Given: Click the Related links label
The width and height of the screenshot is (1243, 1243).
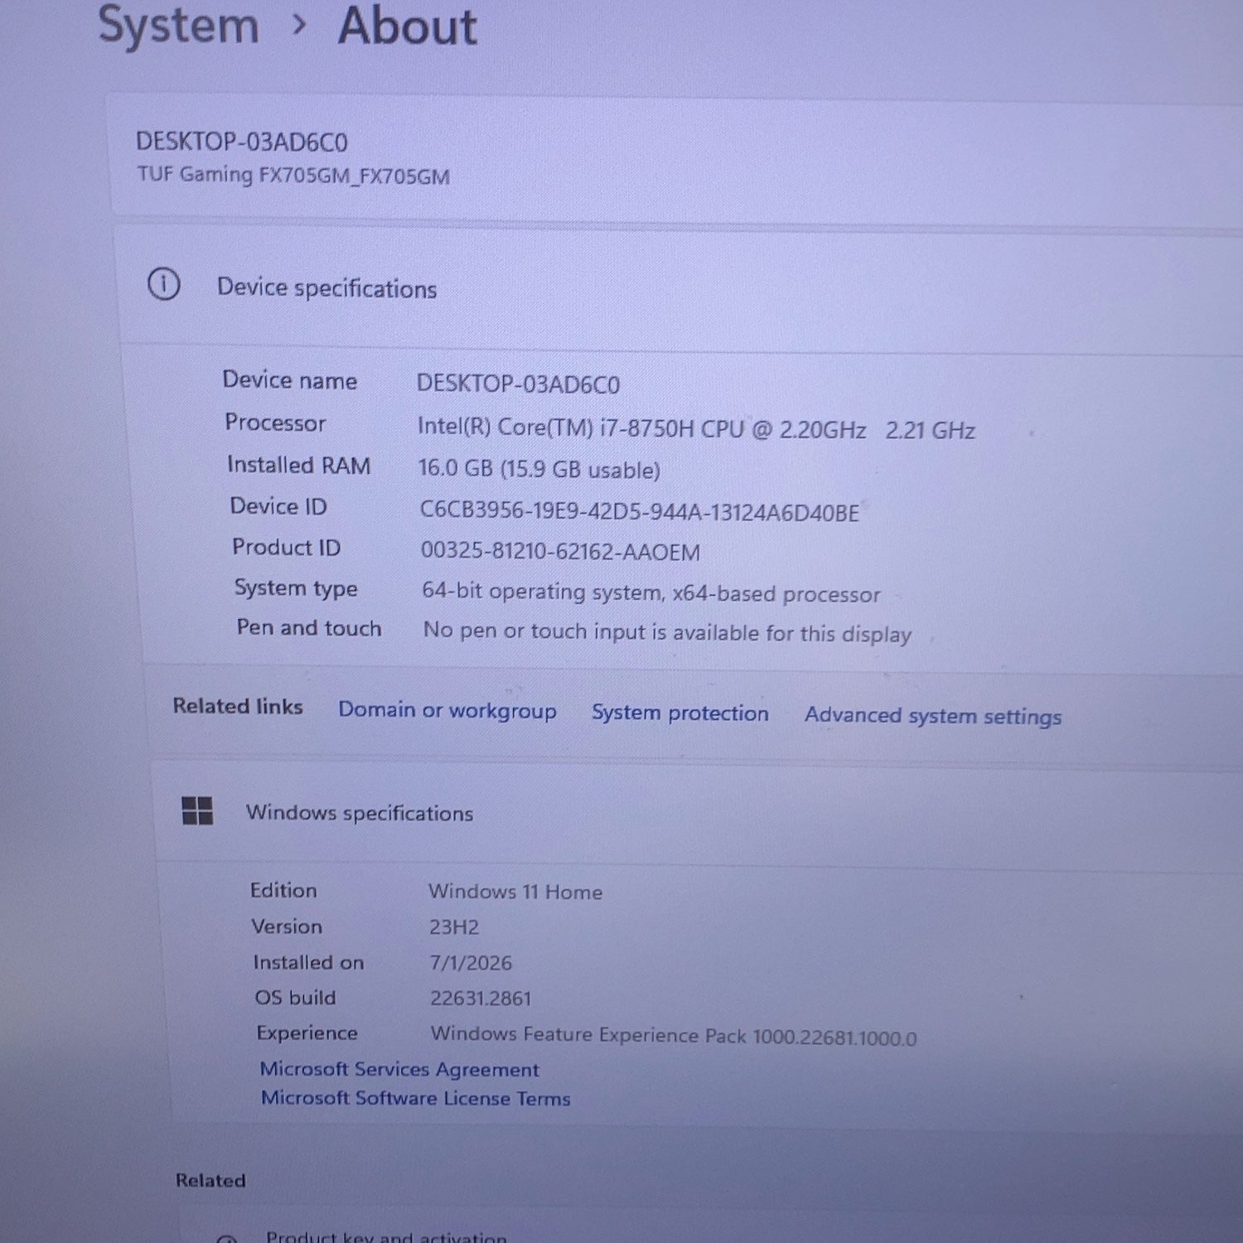Looking at the screenshot, I should point(238,707).
